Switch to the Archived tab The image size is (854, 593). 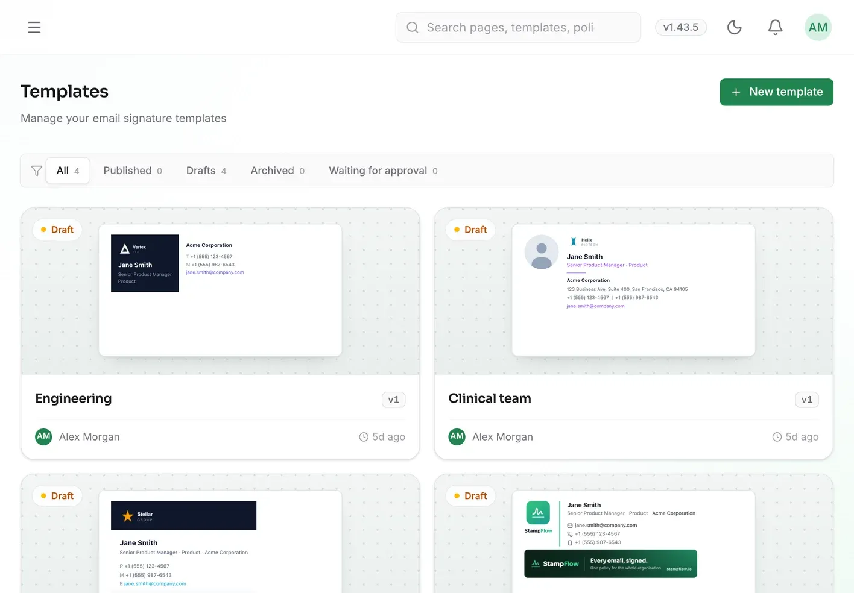tap(277, 171)
